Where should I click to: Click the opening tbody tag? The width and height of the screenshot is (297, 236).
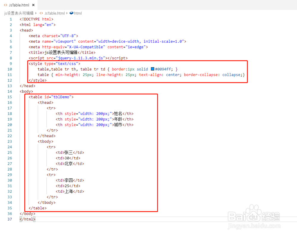coord(45,142)
